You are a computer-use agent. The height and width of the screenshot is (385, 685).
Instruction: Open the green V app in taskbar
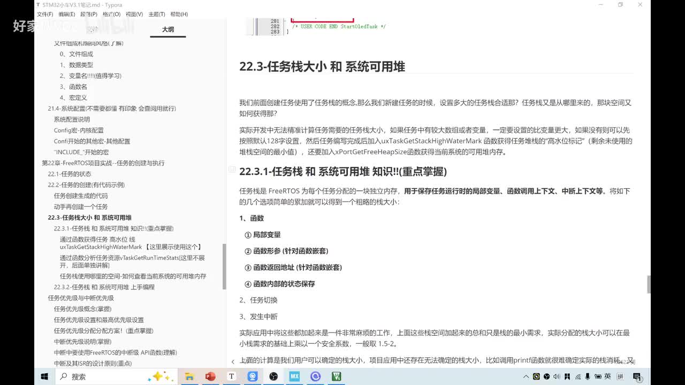[x=337, y=376]
